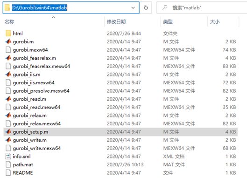The width and height of the screenshot is (247, 178).
Task: Click the file icon of gurobi_write.mexw64
Action: (x=8, y=148)
